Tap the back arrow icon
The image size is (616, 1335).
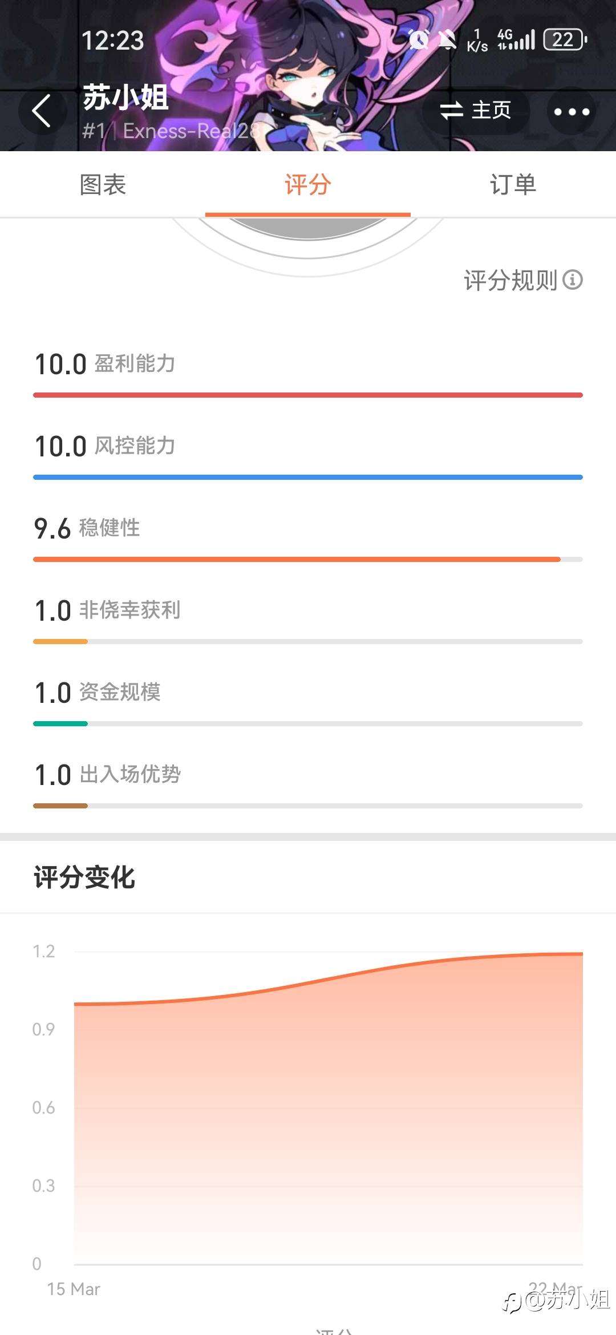pyautogui.click(x=42, y=111)
